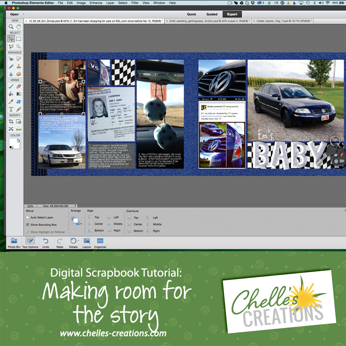Open the Arrange dropdown

click(x=76, y=220)
